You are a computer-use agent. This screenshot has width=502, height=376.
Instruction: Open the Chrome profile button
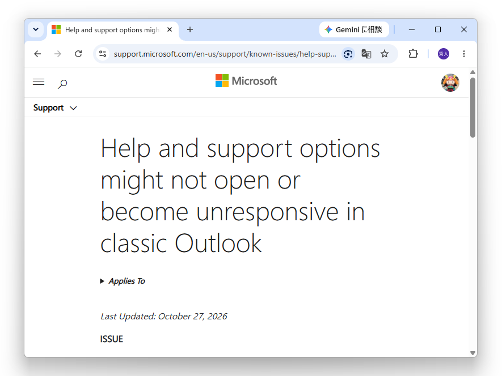tap(444, 54)
